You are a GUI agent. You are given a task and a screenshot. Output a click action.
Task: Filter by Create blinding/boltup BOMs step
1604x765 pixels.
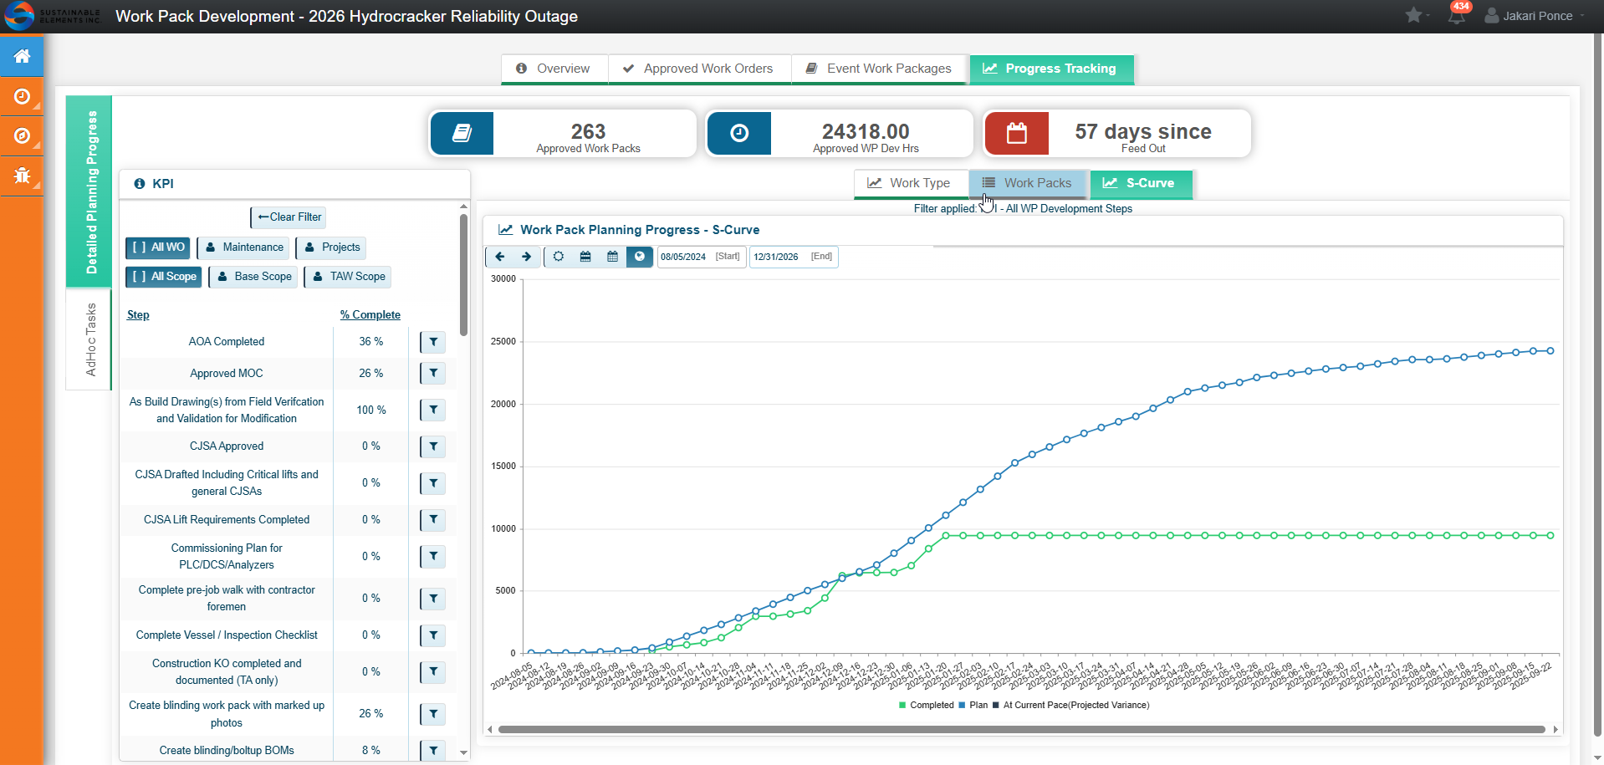(x=433, y=750)
